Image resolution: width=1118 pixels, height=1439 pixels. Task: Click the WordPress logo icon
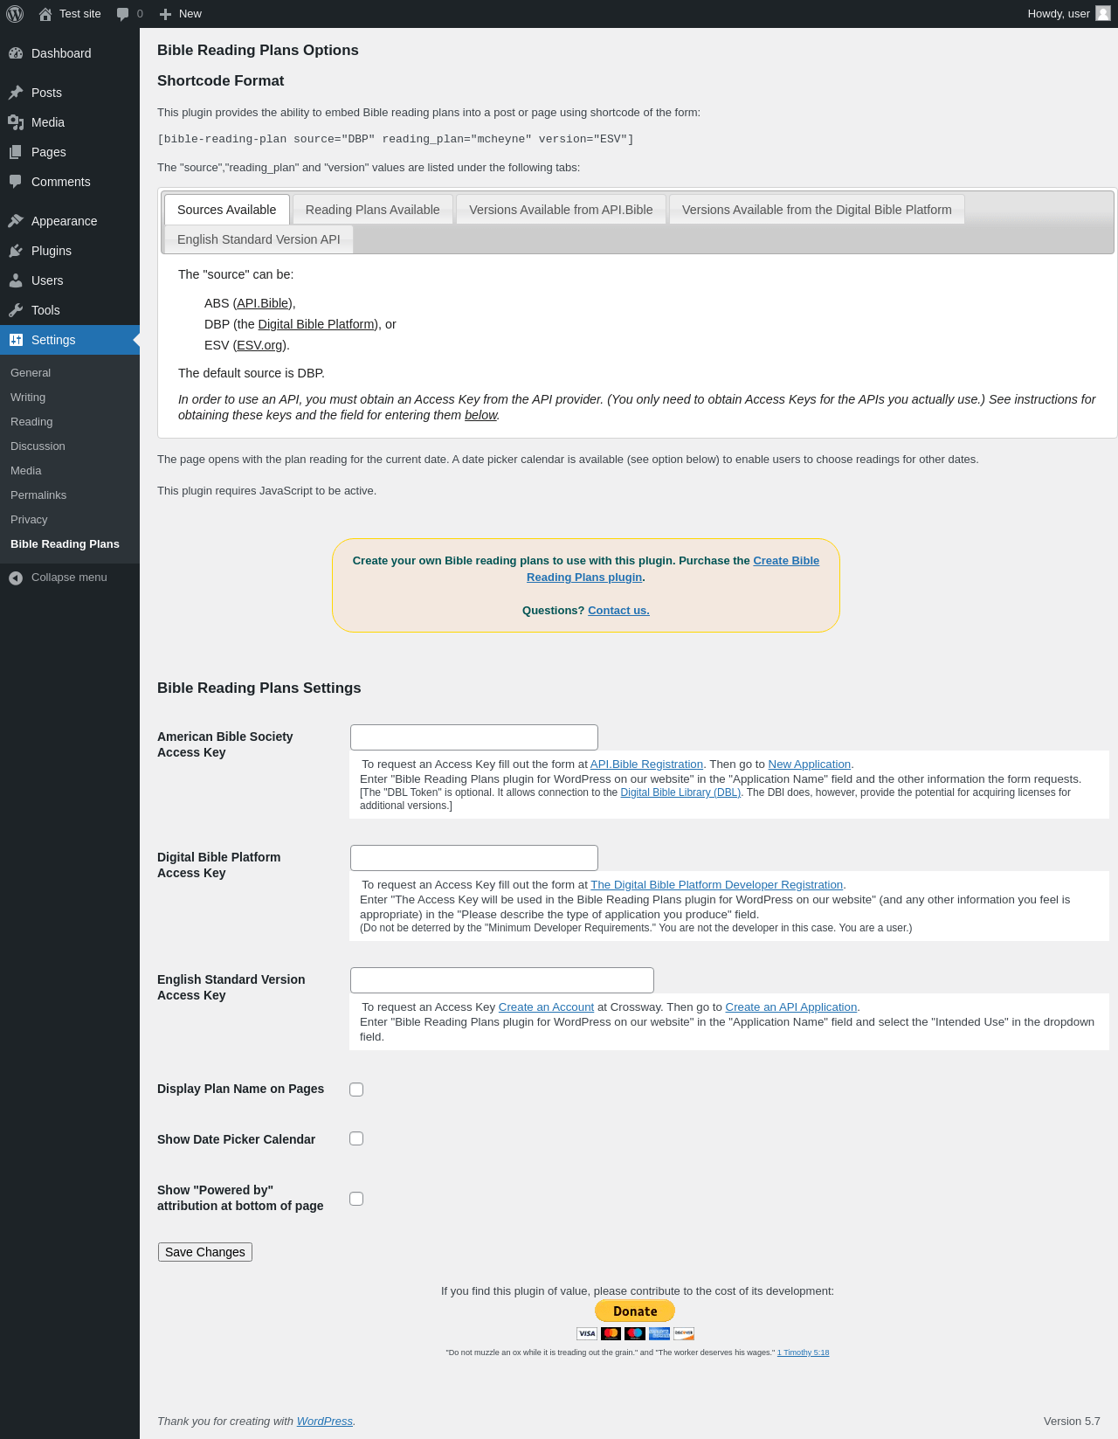point(15,14)
